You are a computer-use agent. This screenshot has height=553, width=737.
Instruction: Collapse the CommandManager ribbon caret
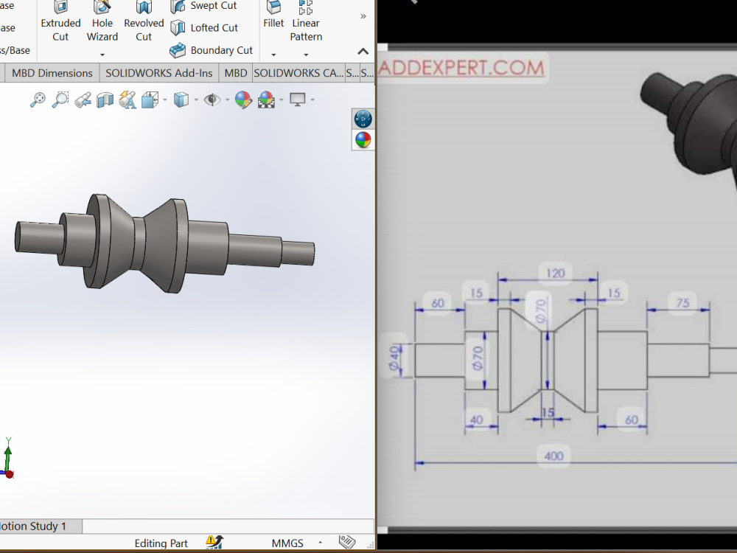[363, 52]
